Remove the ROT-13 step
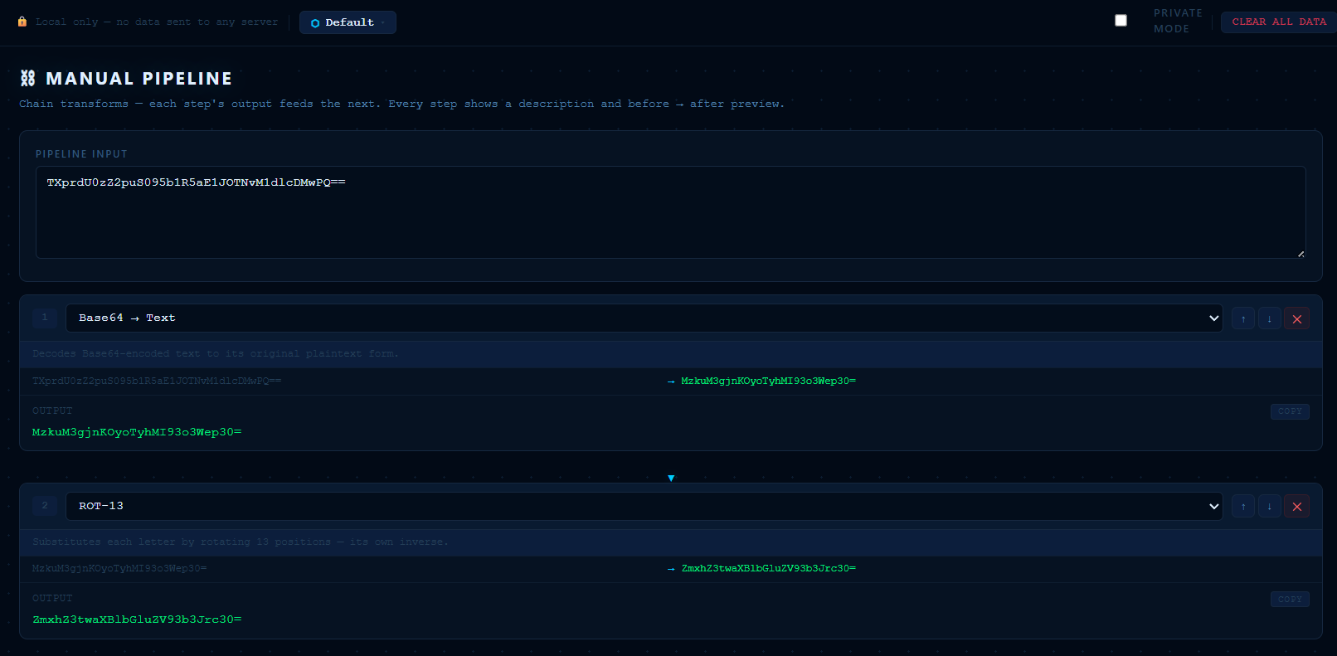The image size is (1337, 656). coord(1296,506)
